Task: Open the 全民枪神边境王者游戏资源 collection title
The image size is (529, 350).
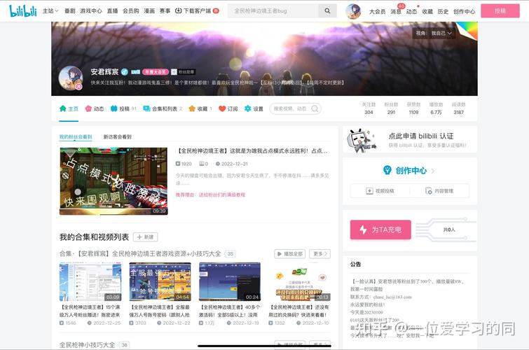Action: point(140,253)
